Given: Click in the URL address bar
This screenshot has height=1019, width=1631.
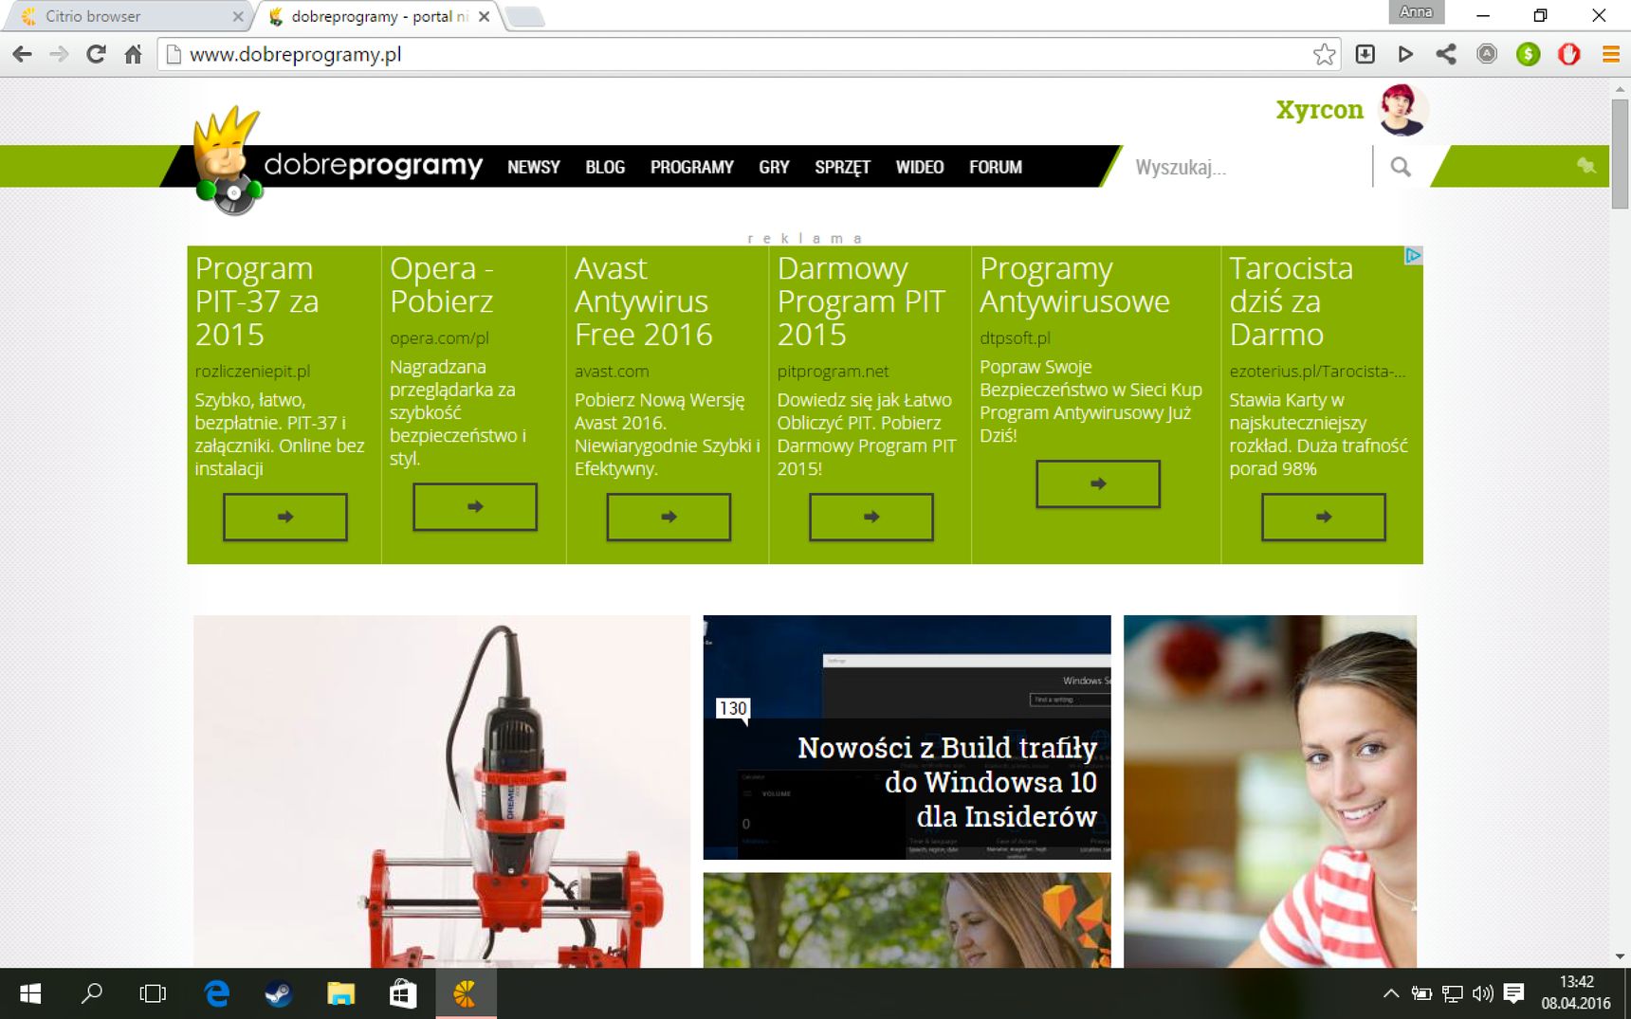Looking at the screenshot, I should (740, 54).
